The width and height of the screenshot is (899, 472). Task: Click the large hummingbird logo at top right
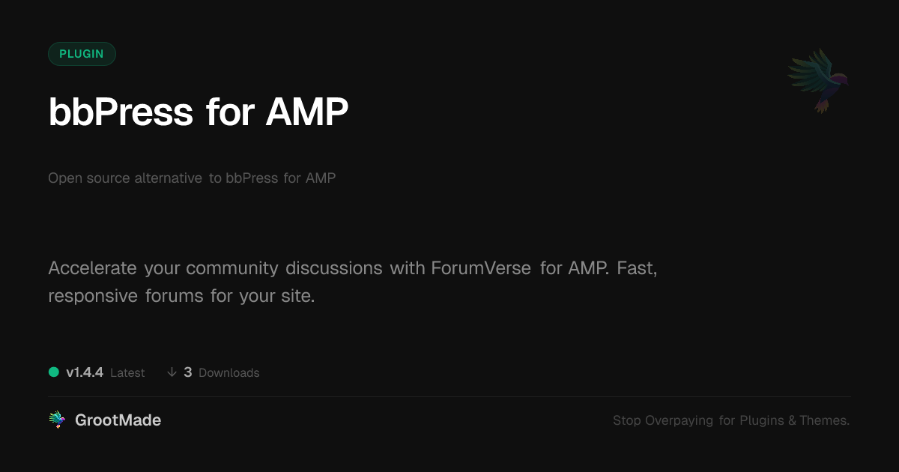click(818, 80)
